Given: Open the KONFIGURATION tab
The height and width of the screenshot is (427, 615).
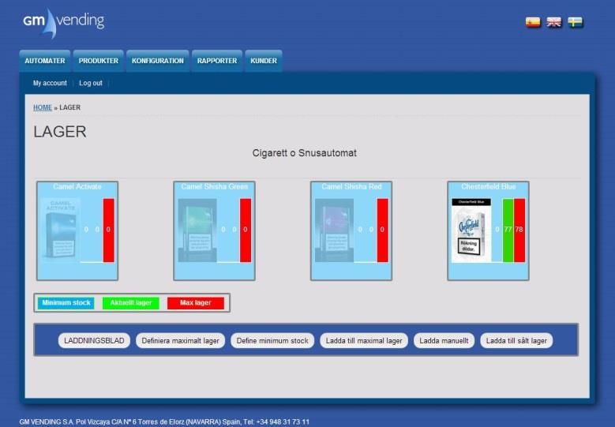Looking at the screenshot, I should [158, 61].
